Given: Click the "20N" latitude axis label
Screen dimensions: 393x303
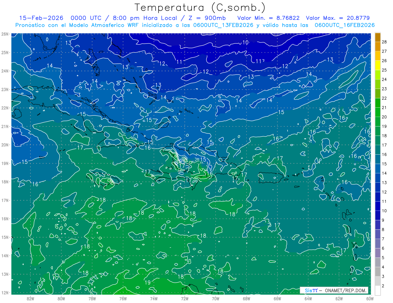Looking at the screenshot, I should pyautogui.click(x=5, y=145).
